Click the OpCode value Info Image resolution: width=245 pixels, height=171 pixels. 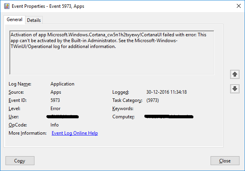(54, 125)
